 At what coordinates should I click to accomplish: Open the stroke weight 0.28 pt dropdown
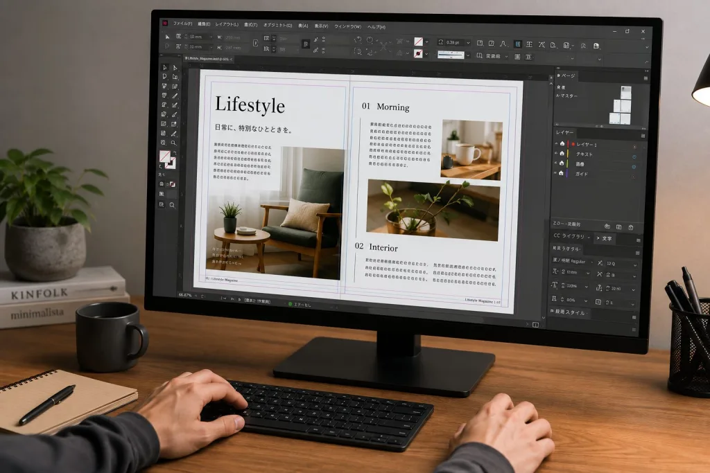468,43
